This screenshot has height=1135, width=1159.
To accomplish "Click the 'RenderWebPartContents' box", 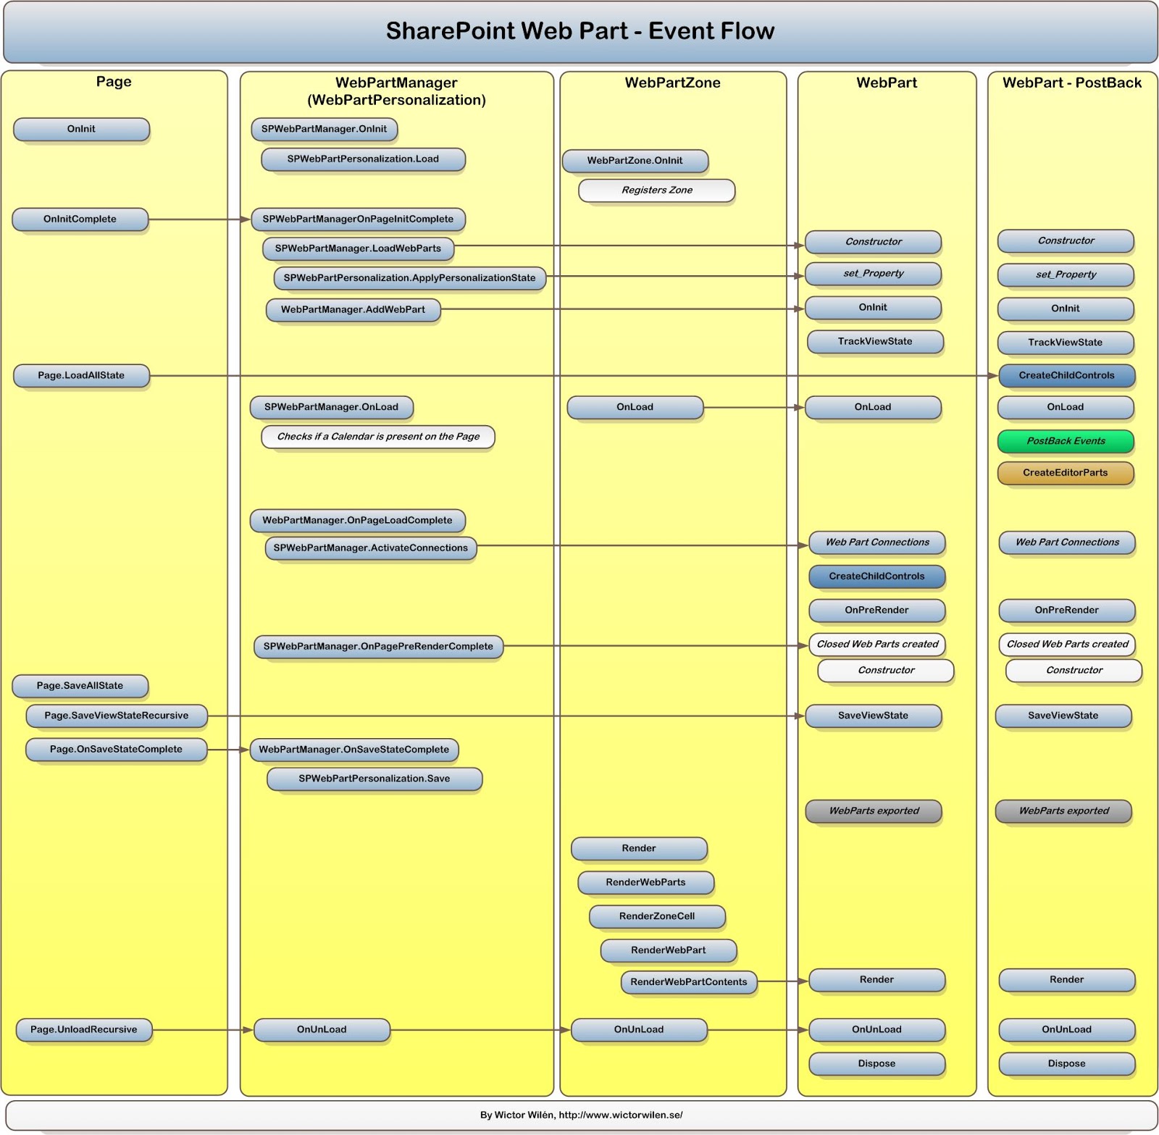I will 689,983.
